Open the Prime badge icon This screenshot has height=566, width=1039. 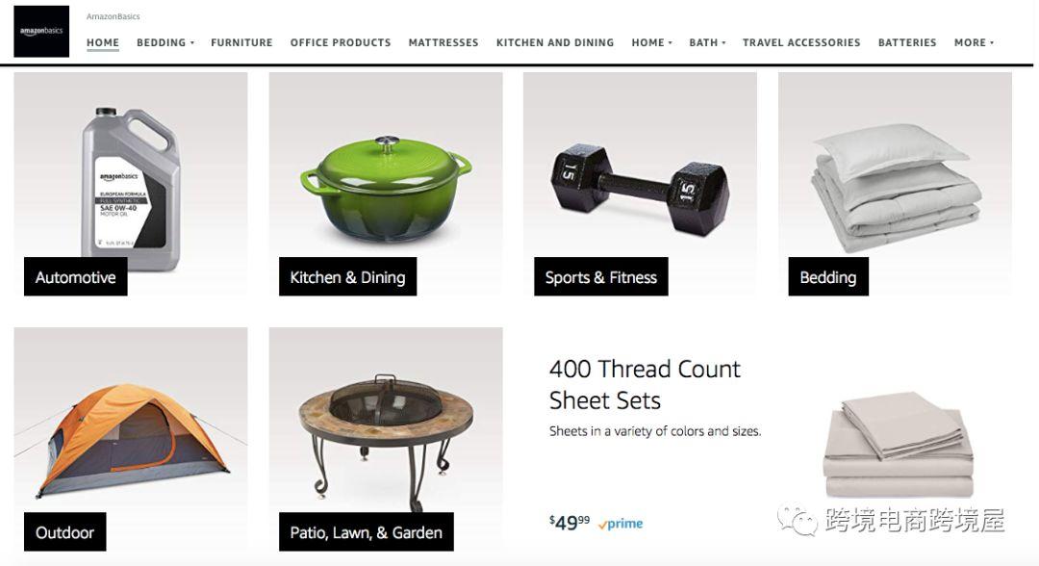coord(621,524)
